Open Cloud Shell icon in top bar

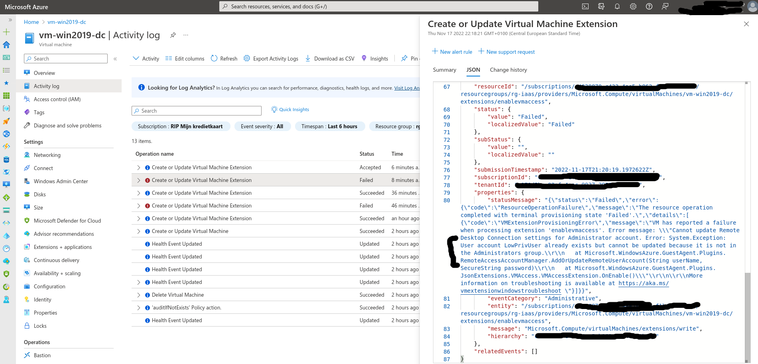click(x=585, y=6)
